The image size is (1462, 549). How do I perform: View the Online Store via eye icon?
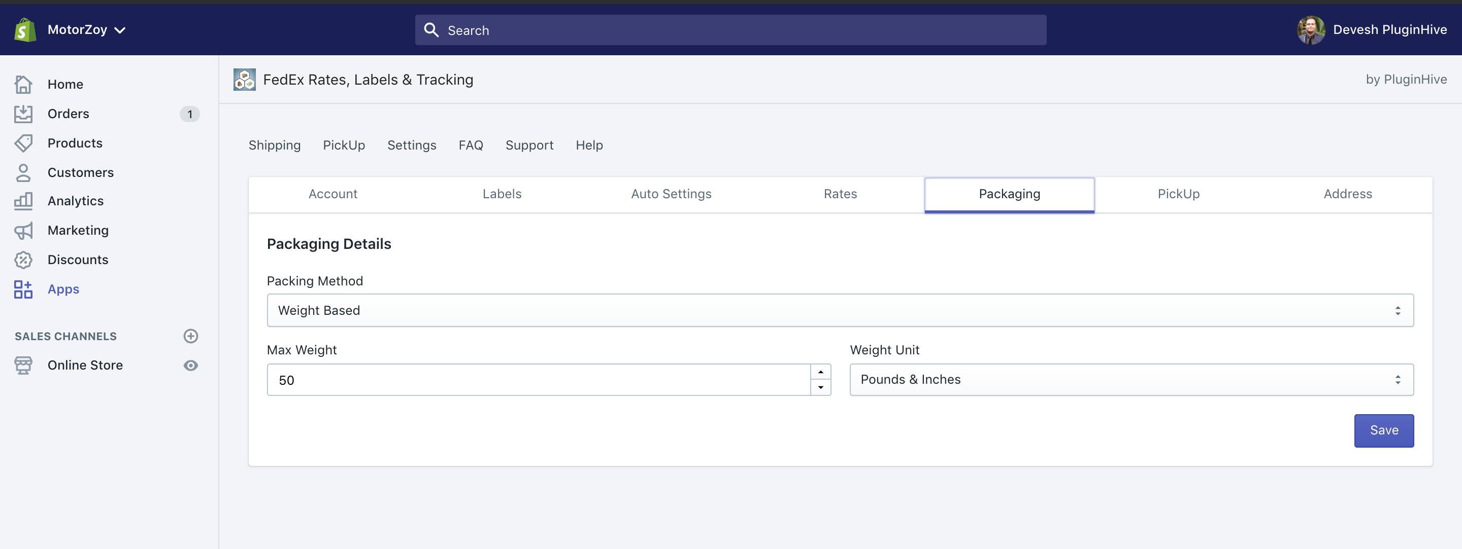point(191,365)
